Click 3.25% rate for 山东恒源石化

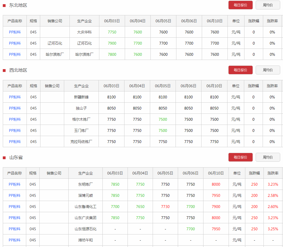coord(273,229)
